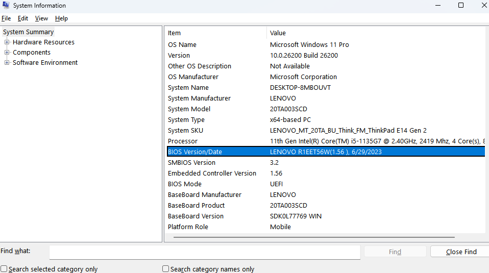The height and width of the screenshot is (273, 489).
Task: Enable Search selected category only checkbox
Action: pos(4,269)
